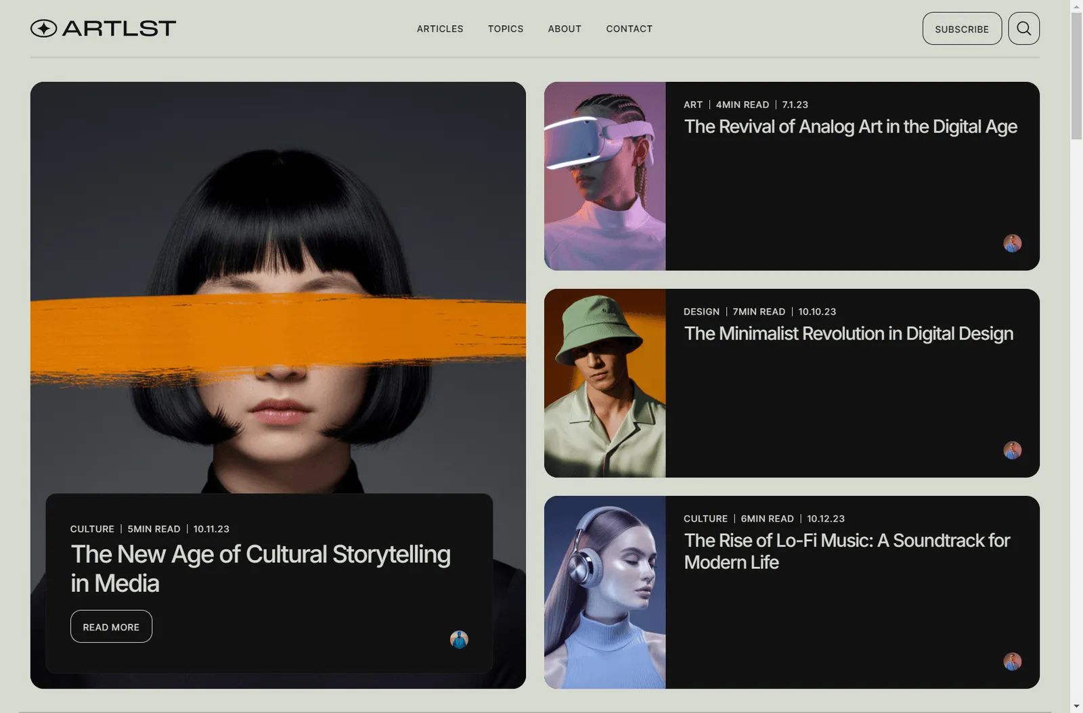This screenshot has height=713, width=1083.
Task: Click author avatar on Lo-Fi Music card
Action: 1012,662
